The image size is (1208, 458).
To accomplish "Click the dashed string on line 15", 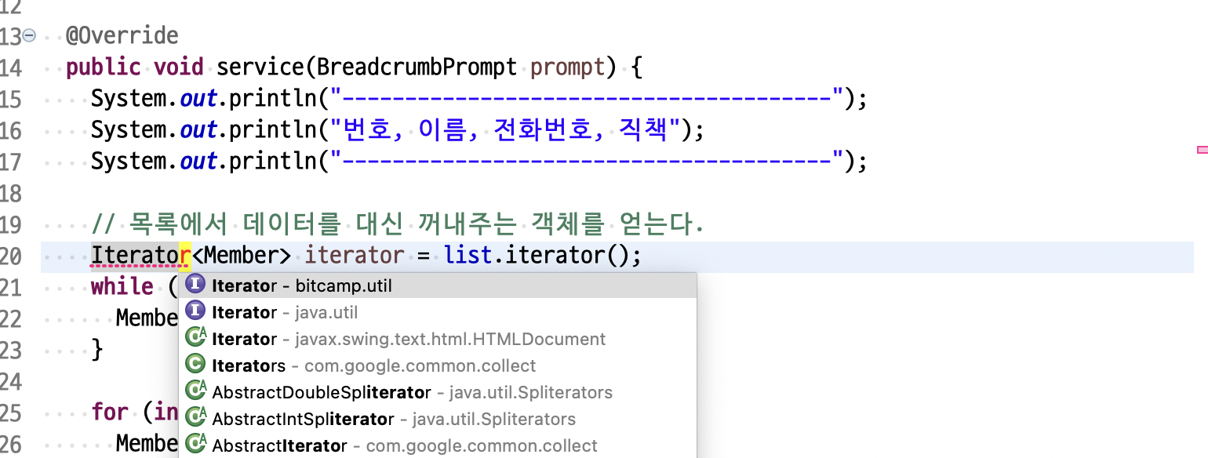I will tap(587, 99).
